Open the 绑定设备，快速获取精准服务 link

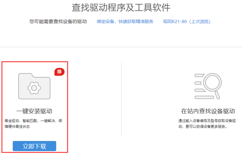[125, 22]
